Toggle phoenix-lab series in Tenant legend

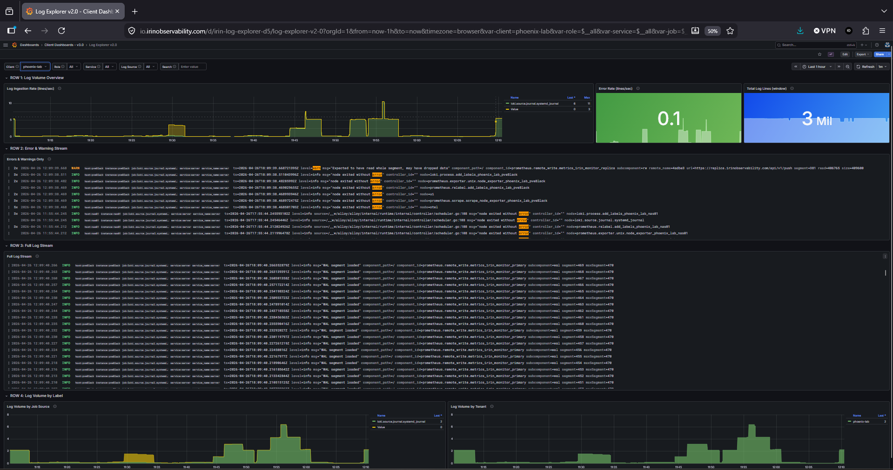point(861,422)
